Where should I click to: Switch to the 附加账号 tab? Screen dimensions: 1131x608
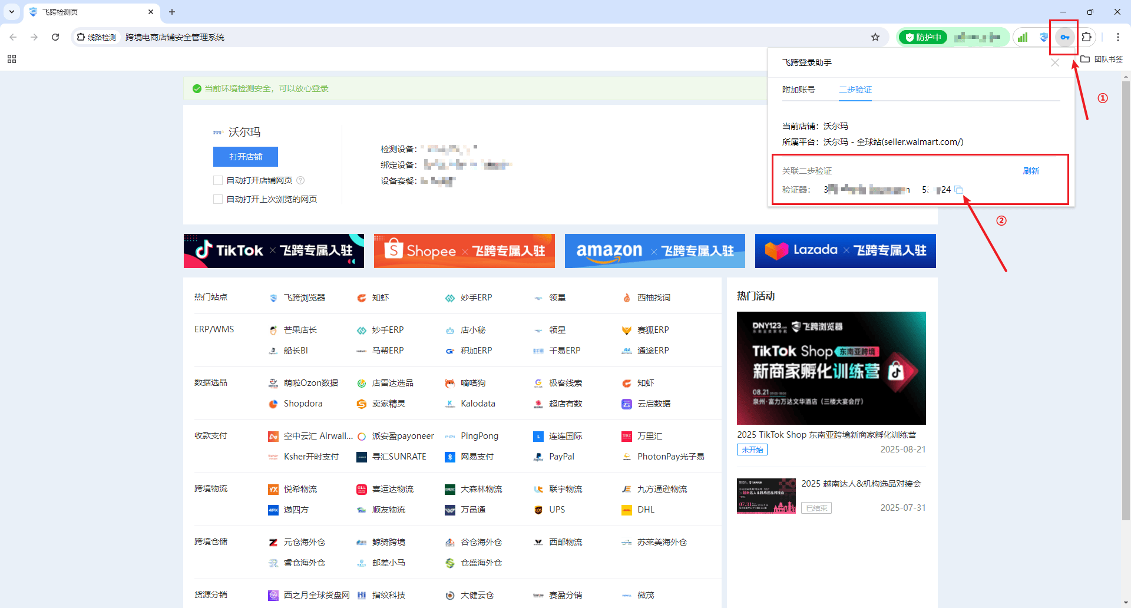[798, 90]
